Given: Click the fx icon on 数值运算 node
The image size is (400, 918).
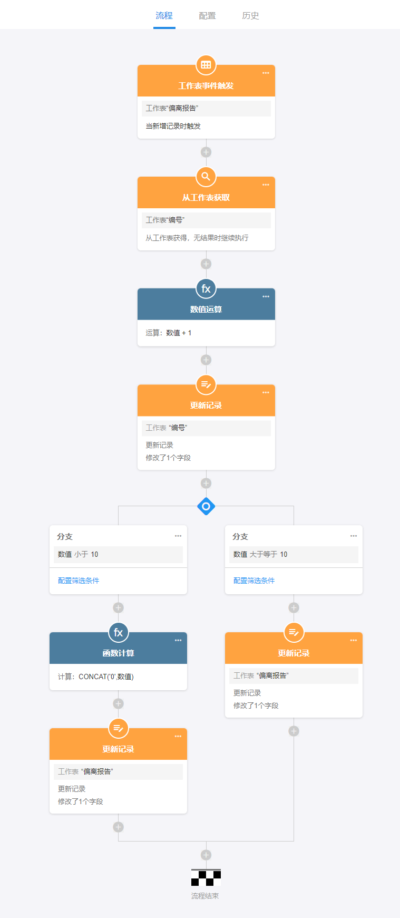Looking at the screenshot, I should tap(206, 289).
